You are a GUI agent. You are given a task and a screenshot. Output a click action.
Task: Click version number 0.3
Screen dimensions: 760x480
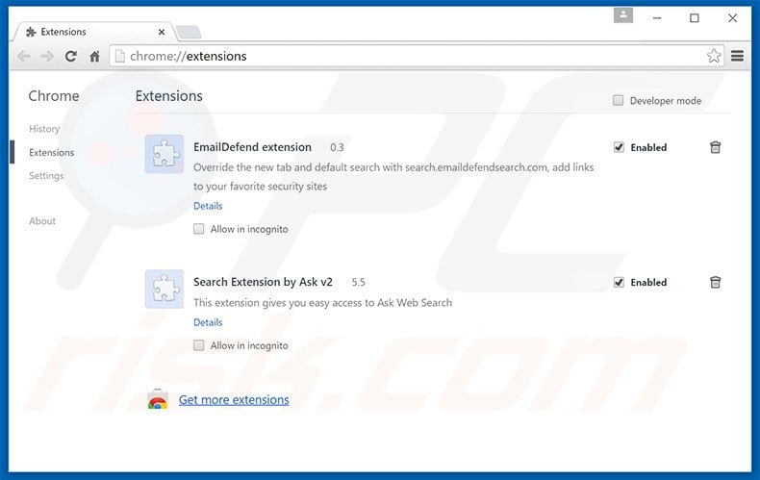point(337,147)
